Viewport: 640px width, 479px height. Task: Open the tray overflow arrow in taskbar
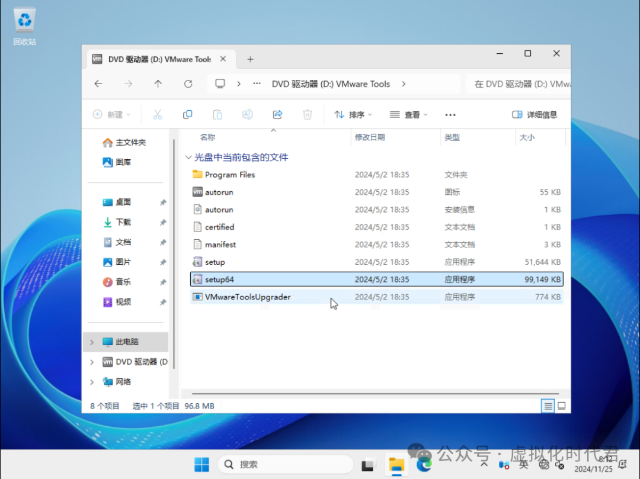pos(485,464)
